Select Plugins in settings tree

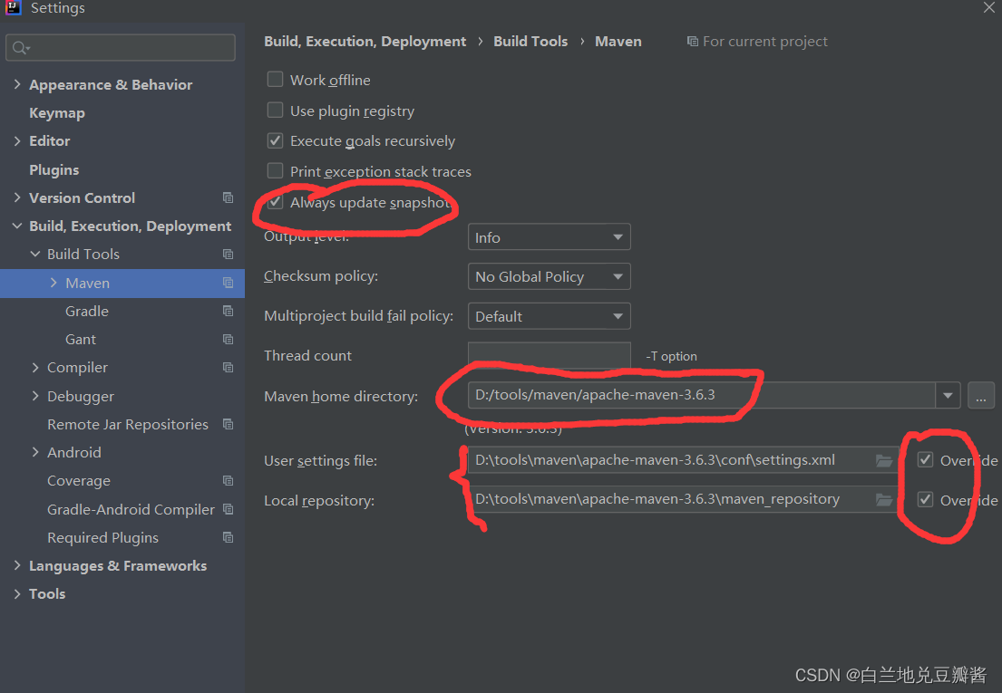click(x=54, y=169)
